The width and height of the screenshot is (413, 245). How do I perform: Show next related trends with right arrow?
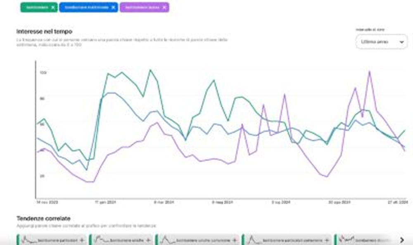click(402, 240)
